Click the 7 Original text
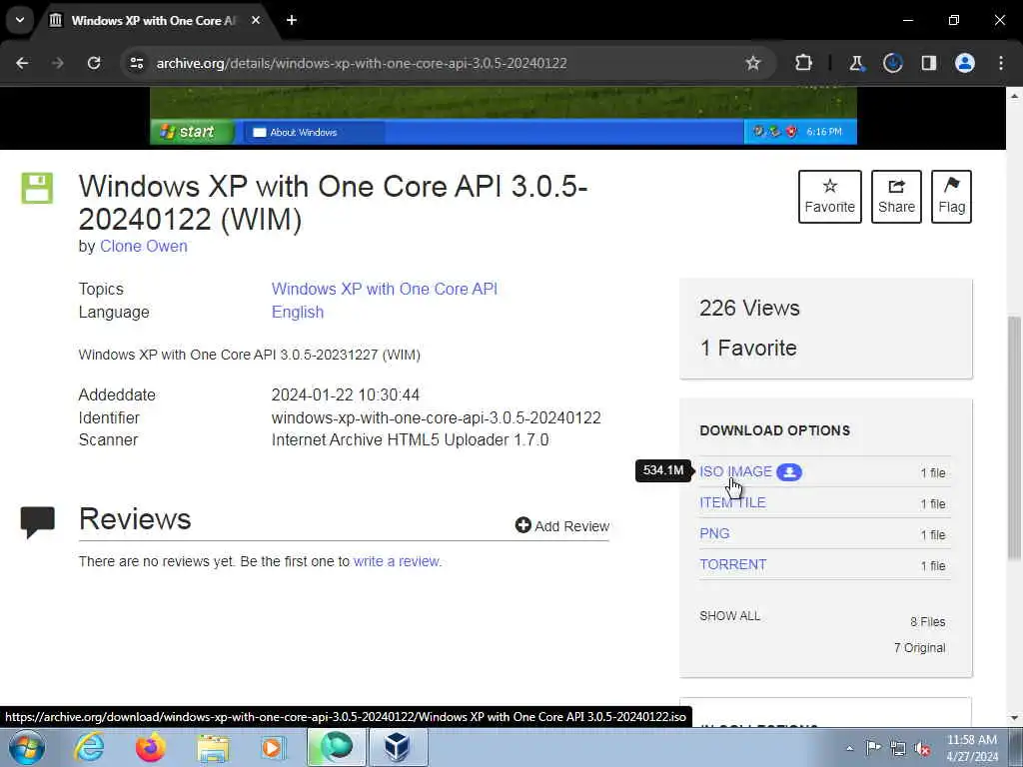Image resolution: width=1023 pixels, height=767 pixels. click(x=919, y=647)
